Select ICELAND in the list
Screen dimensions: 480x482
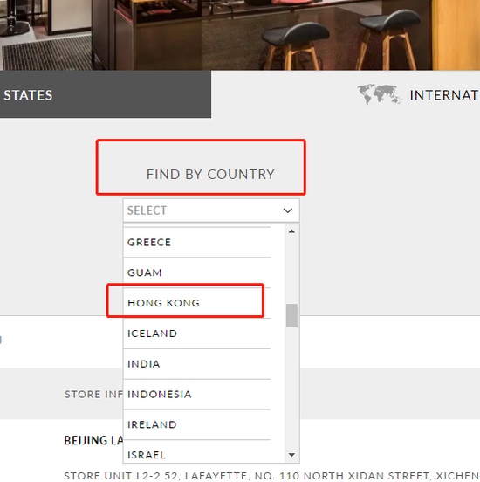(196, 334)
